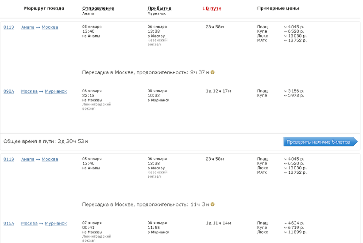Click the help icon beside the 11ч 3м transfer
Image resolution: width=363 pixels, height=243 pixels.
pyautogui.click(x=212, y=205)
